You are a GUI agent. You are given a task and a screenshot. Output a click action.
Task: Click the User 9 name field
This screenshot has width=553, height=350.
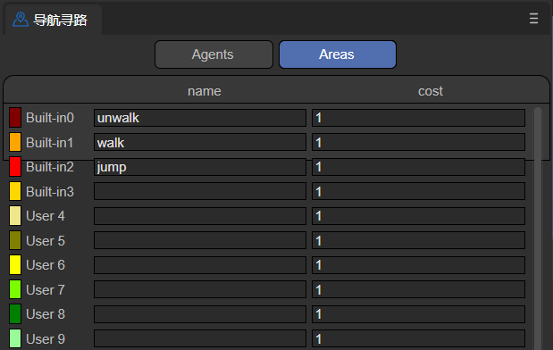tap(200, 338)
